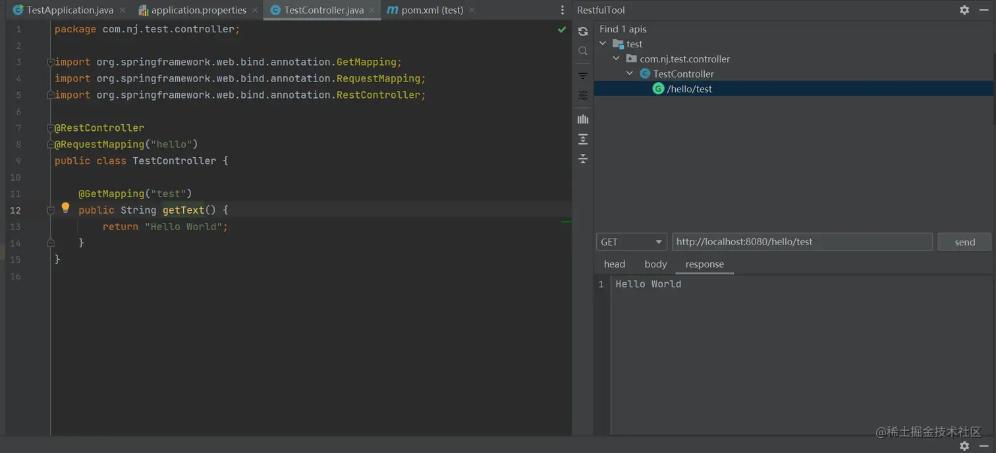
Task: Click the @RestController annotation
Action: [x=99, y=128]
